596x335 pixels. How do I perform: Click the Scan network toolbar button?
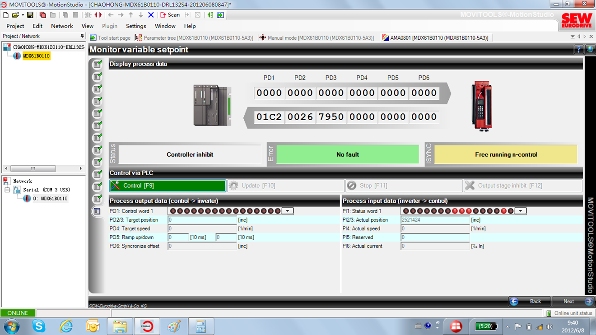170,15
